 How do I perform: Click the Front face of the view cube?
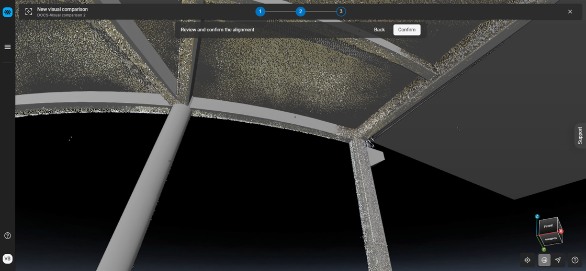pos(549,226)
